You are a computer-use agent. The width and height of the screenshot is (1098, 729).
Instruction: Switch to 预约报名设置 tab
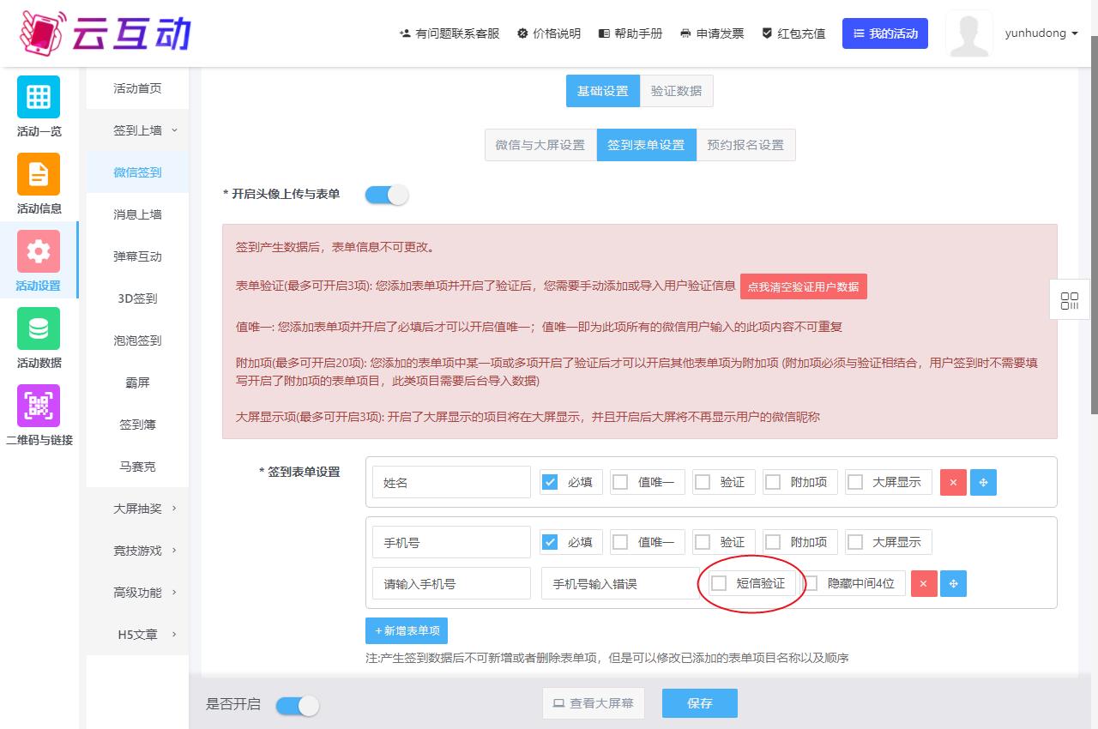745,145
